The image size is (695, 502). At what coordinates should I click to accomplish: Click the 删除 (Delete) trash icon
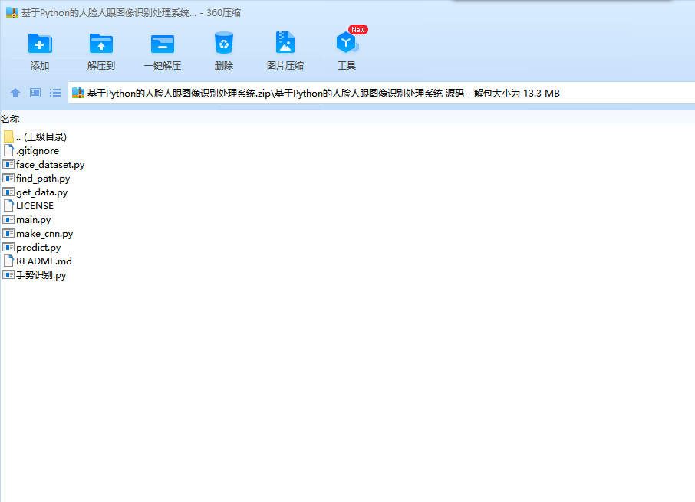click(x=224, y=43)
